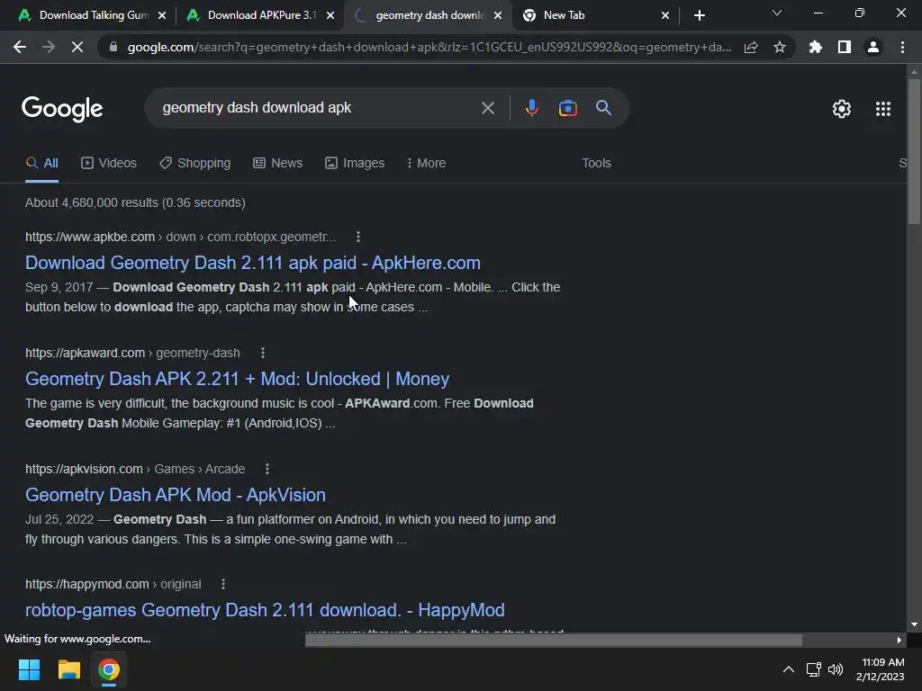This screenshot has width=922, height=691.
Task: Stop loading the page
Action: point(77,47)
